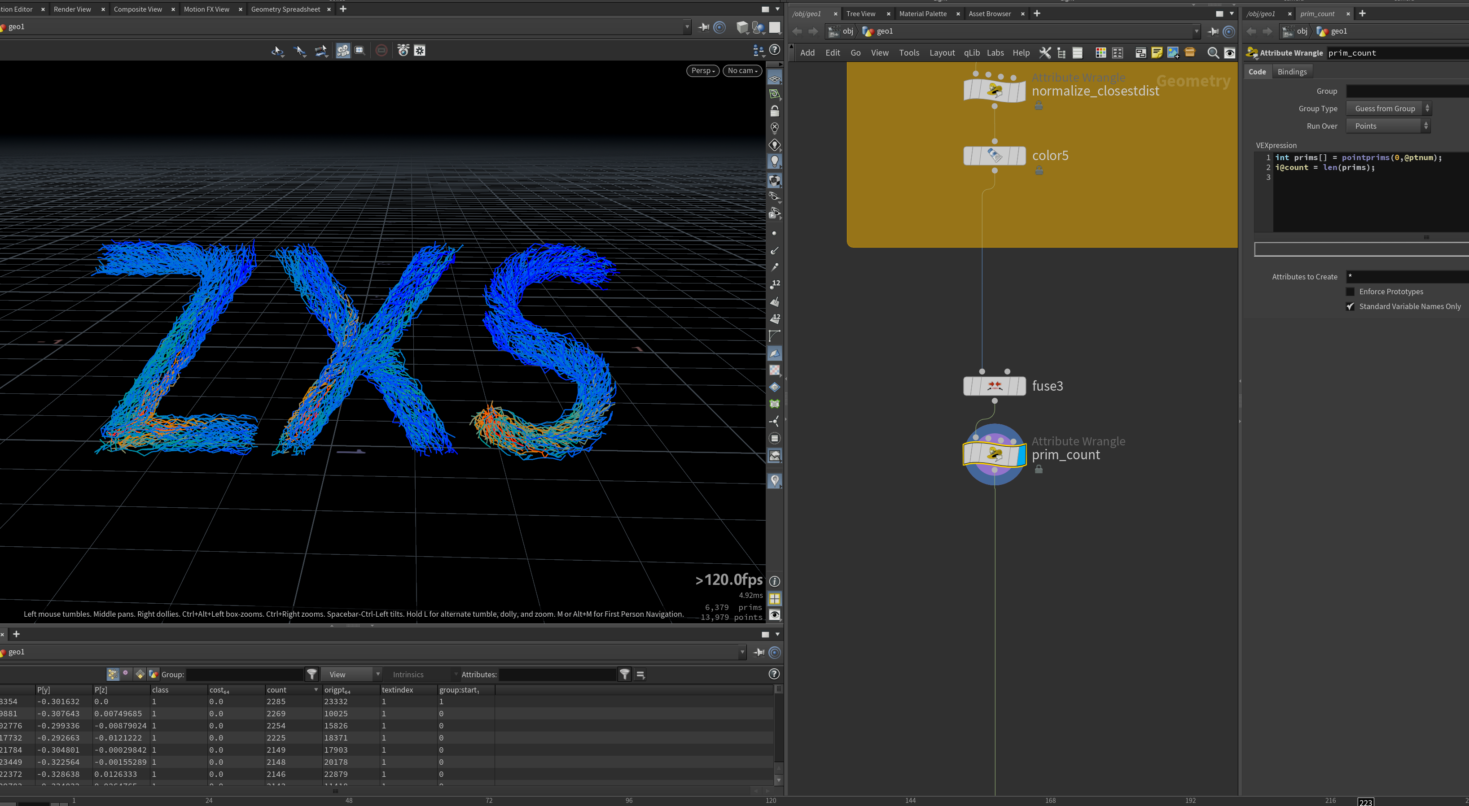Open the Run Over dropdown

pos(1388,126)
